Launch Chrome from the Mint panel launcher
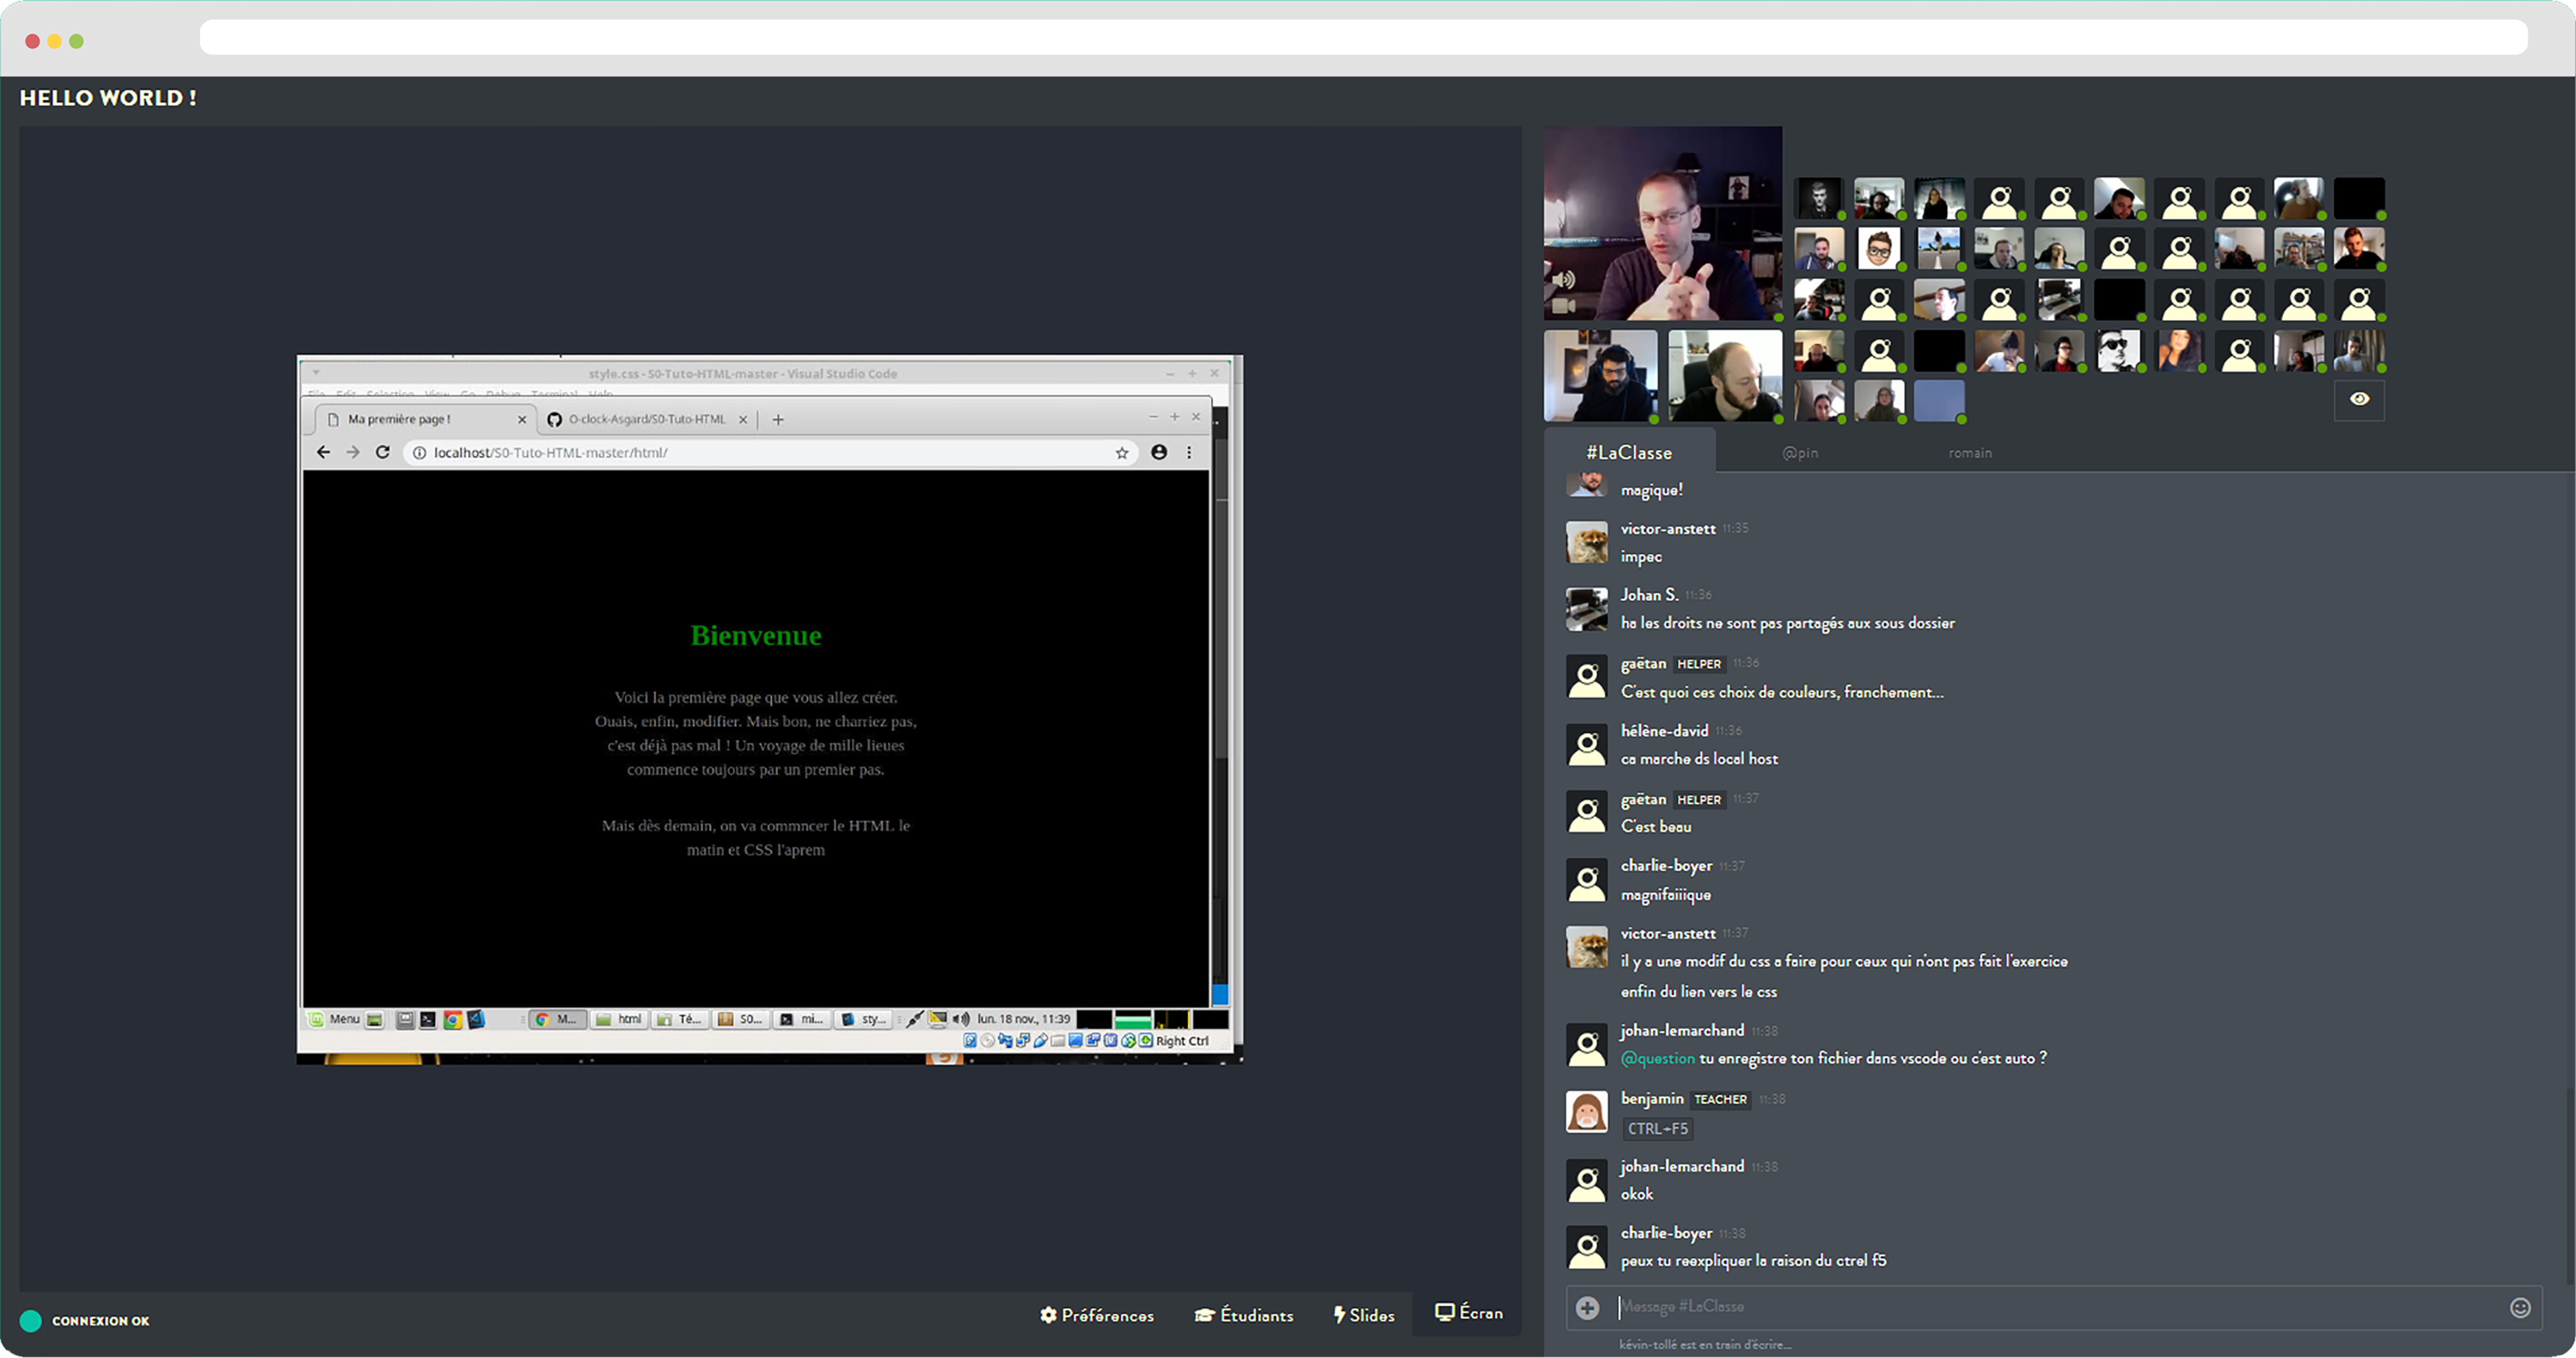 tap(452, 1020)
